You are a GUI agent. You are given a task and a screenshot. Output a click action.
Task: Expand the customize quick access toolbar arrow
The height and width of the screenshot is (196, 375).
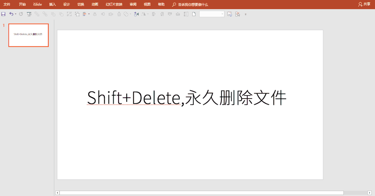245,14
